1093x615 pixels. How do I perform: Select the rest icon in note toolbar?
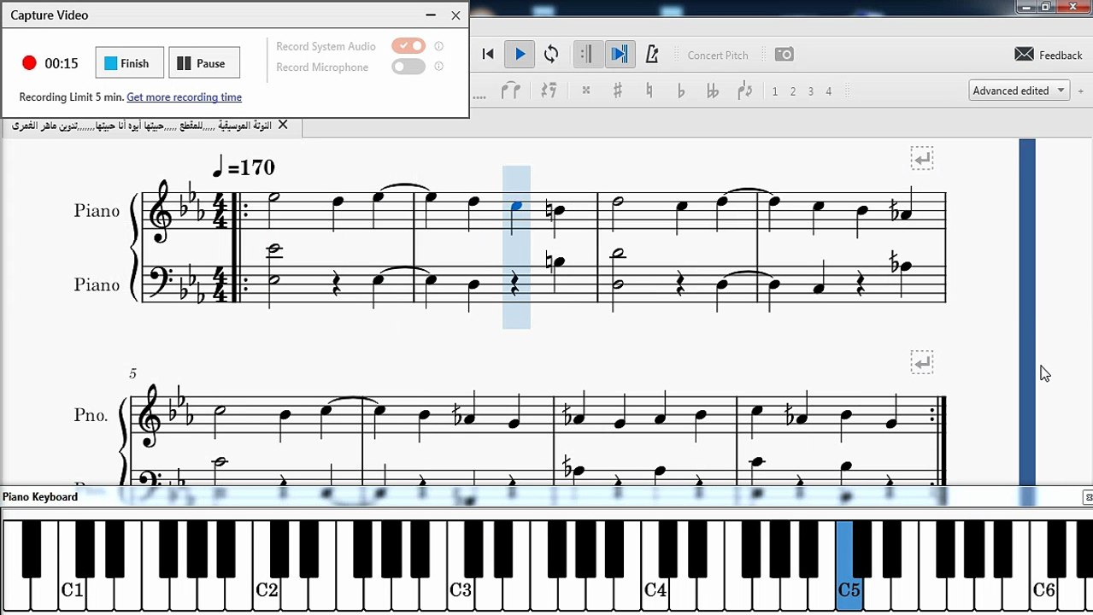[x=549, y=91]
